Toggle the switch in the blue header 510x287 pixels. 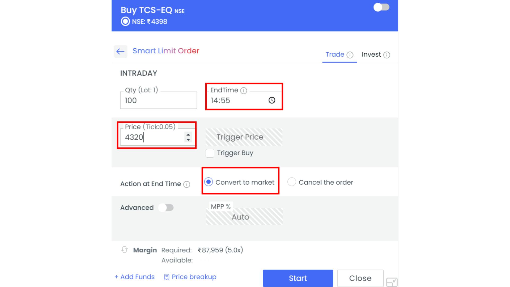[x=381, y=7]
